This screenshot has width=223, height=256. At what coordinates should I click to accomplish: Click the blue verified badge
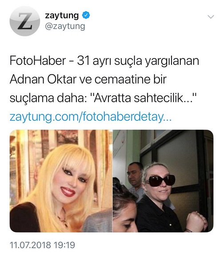coord(86,15)
